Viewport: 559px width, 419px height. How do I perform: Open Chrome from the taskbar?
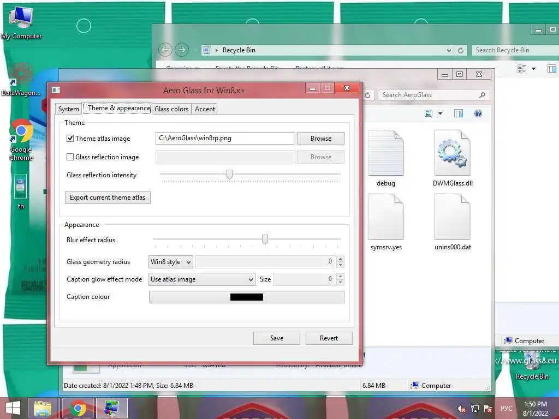78,408
